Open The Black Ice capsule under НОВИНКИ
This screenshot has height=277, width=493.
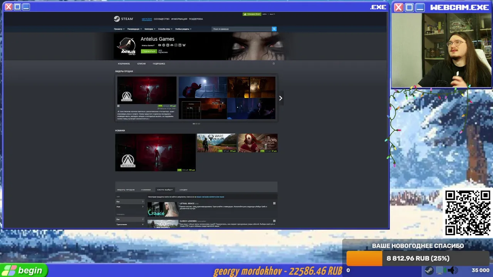pos(155,152)
